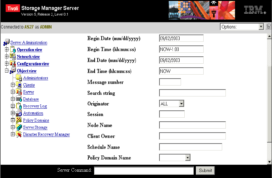272x178 pixels.
Task: Click the scrollbar down arrow
Action: [x=269, y=162]
